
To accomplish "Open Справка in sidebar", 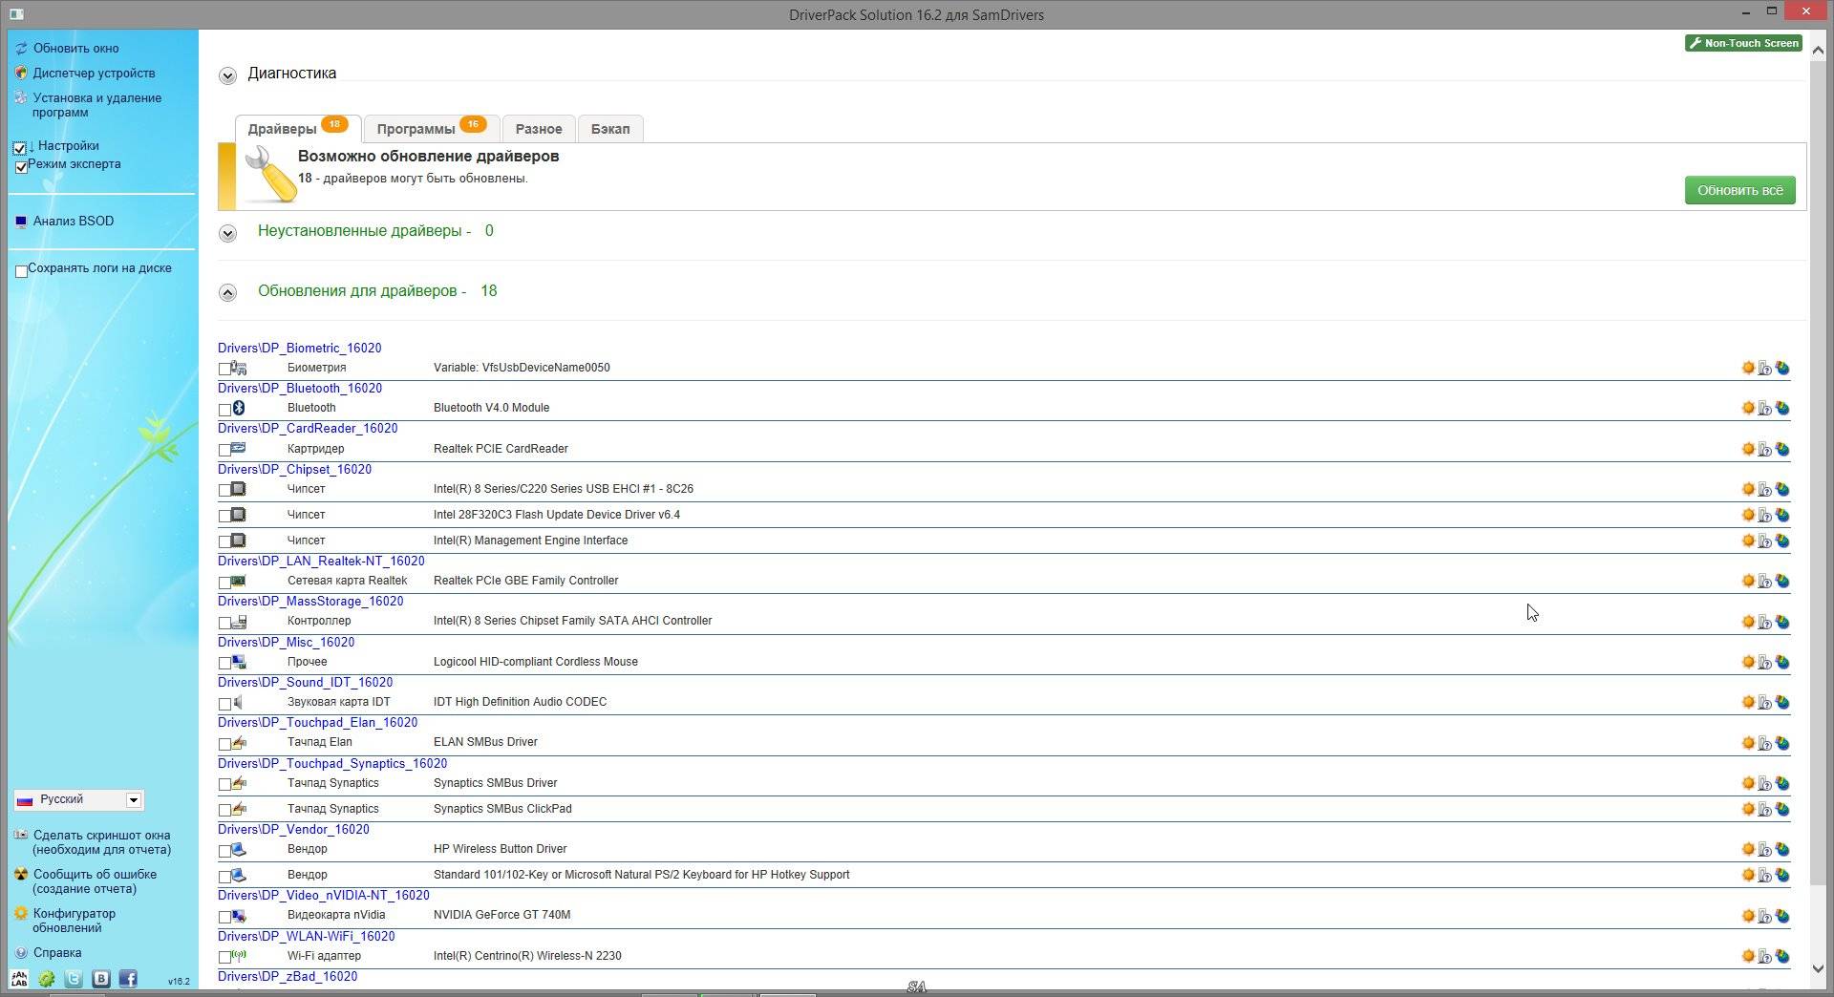I will 57,952.
